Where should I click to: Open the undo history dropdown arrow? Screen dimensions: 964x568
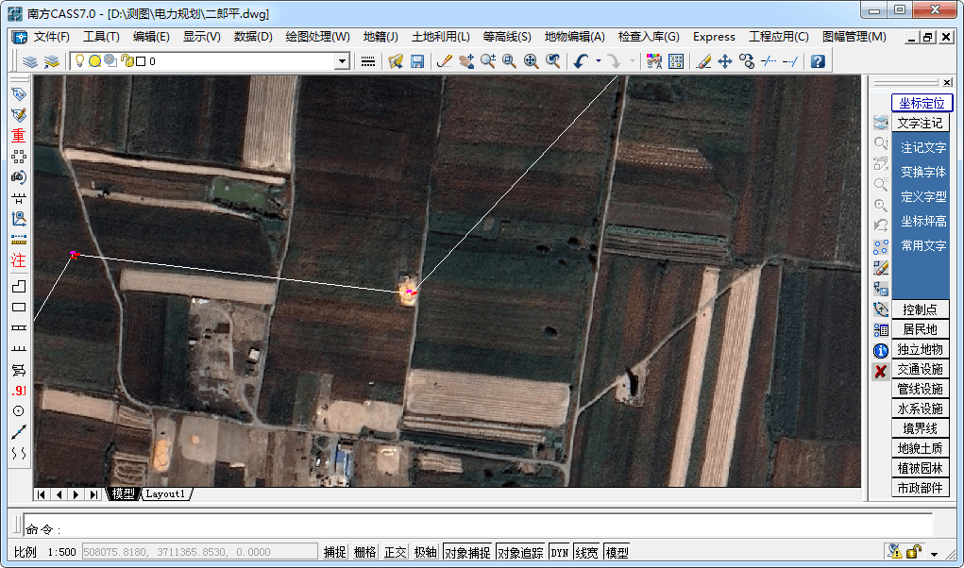[599, 61]
